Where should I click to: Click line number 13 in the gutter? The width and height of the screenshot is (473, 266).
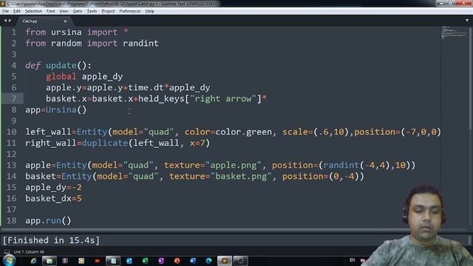(12, 166)
